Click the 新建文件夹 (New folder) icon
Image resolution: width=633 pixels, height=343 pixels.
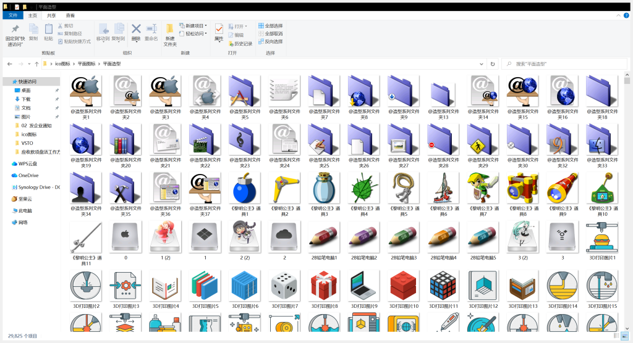click(170, 35)
